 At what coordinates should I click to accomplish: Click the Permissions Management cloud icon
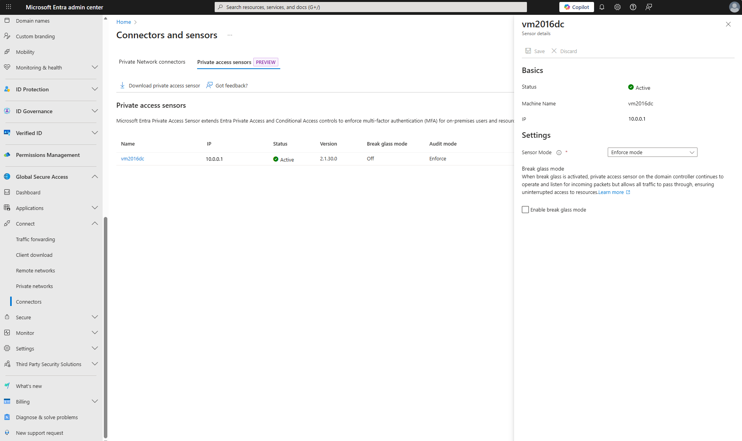click(x=7, y=155)
